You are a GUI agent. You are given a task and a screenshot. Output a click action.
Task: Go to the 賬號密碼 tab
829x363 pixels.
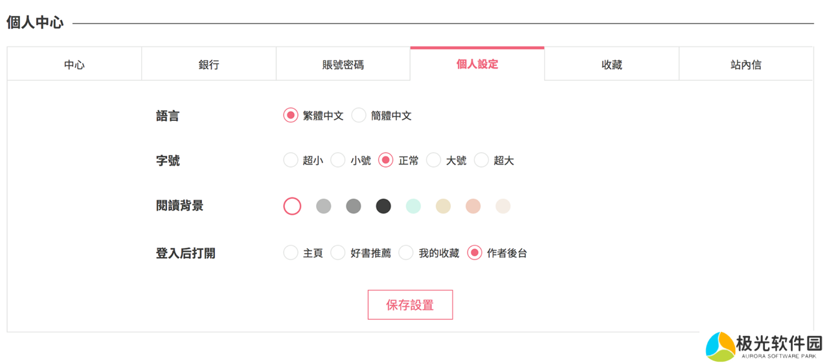click(343, 65)
